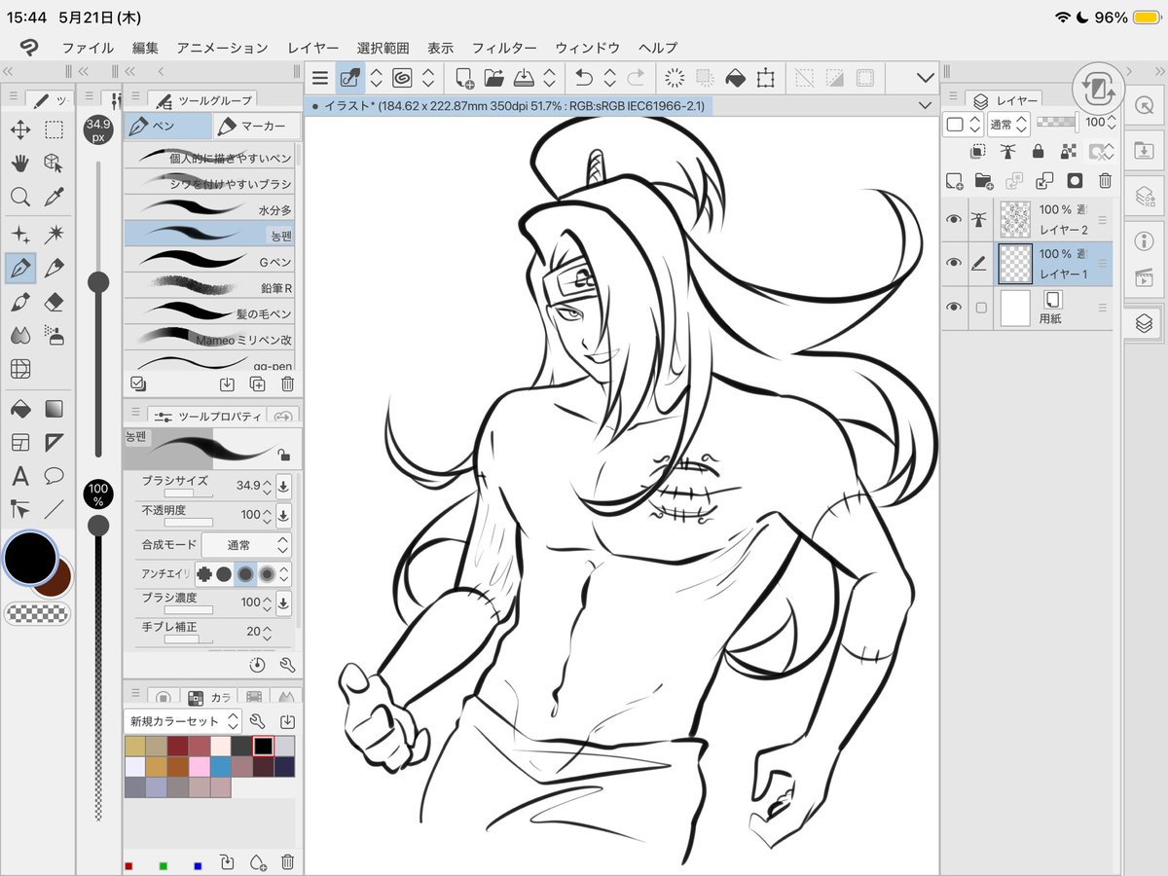Image resolution: width=1168 pixels, height=876 pixels.
Task: Select the Gペン brush
Action: (209, 262)
